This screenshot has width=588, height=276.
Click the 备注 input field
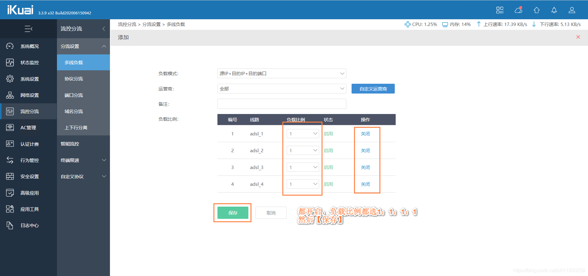coord(282,104)
